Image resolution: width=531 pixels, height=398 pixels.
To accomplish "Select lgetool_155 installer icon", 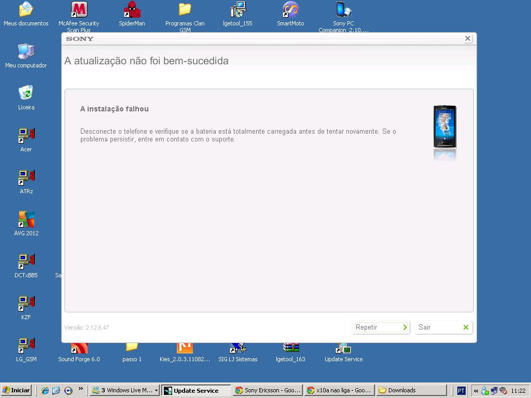I will (237, 14).
